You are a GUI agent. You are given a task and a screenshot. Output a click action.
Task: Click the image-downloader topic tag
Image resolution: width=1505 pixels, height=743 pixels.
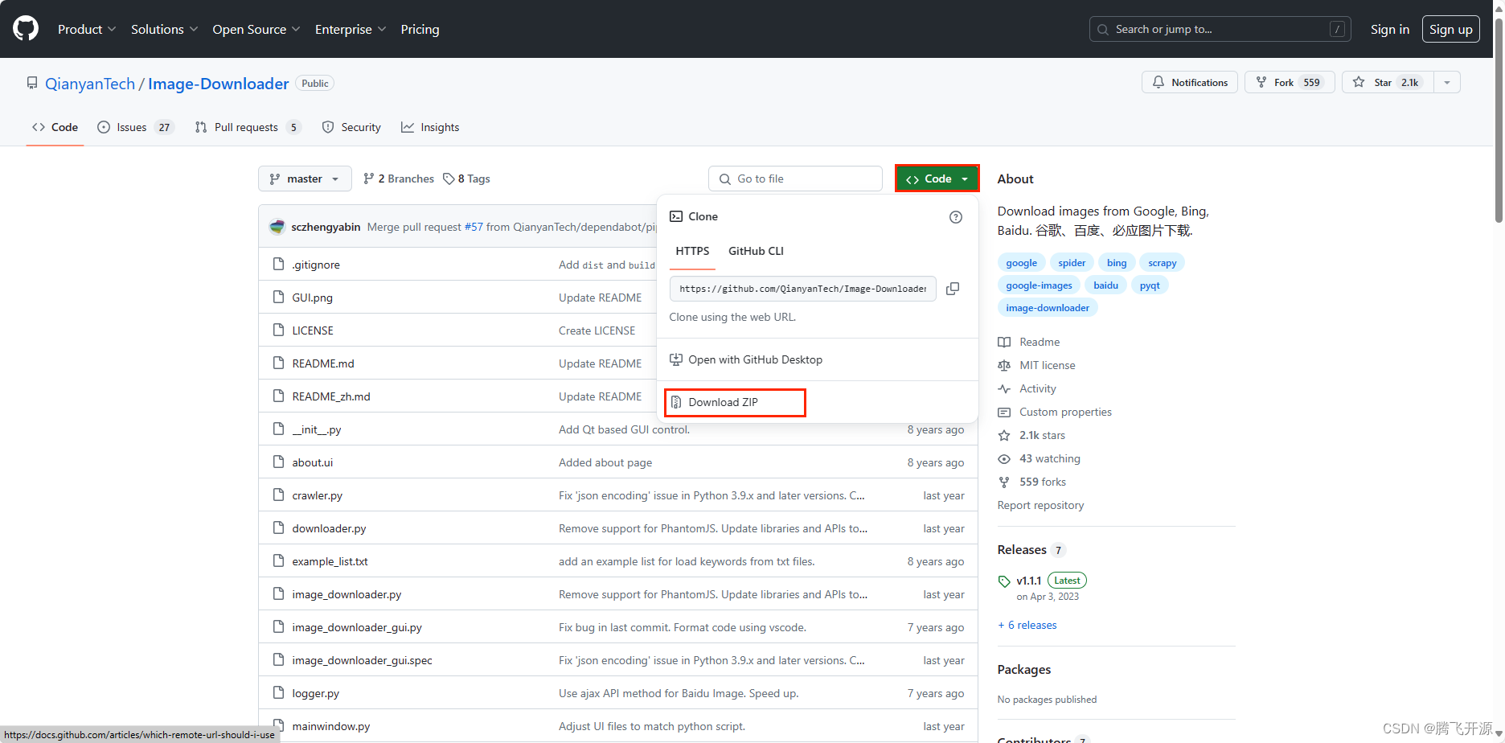coord(1048,308)
